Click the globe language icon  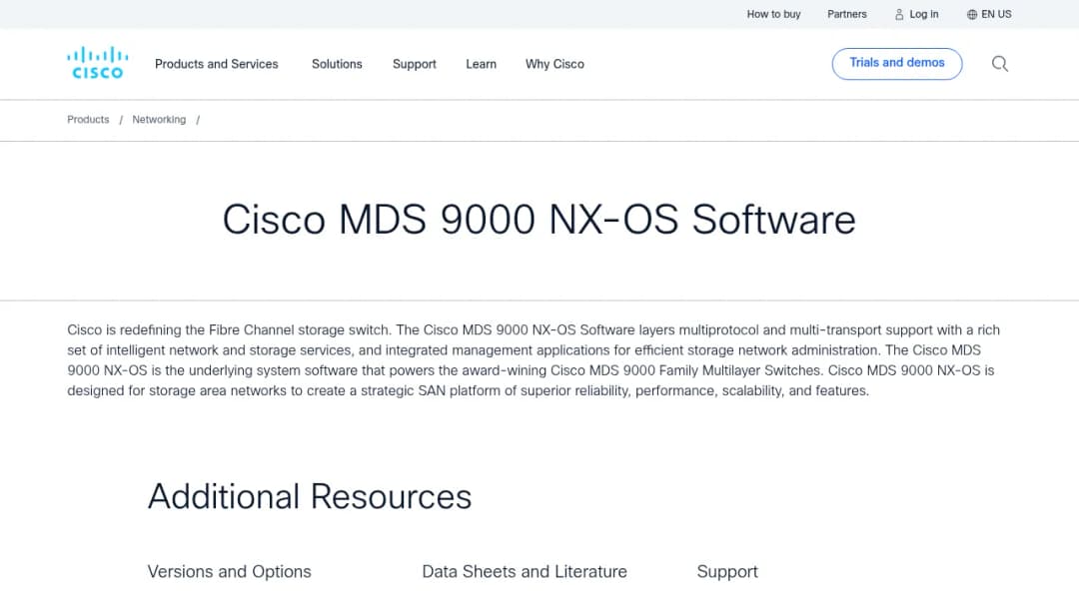(x=972, y=14)
